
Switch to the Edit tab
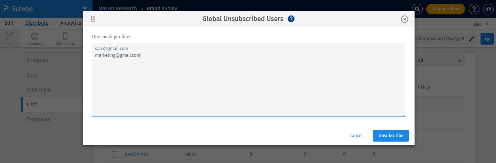pos(9,23)
